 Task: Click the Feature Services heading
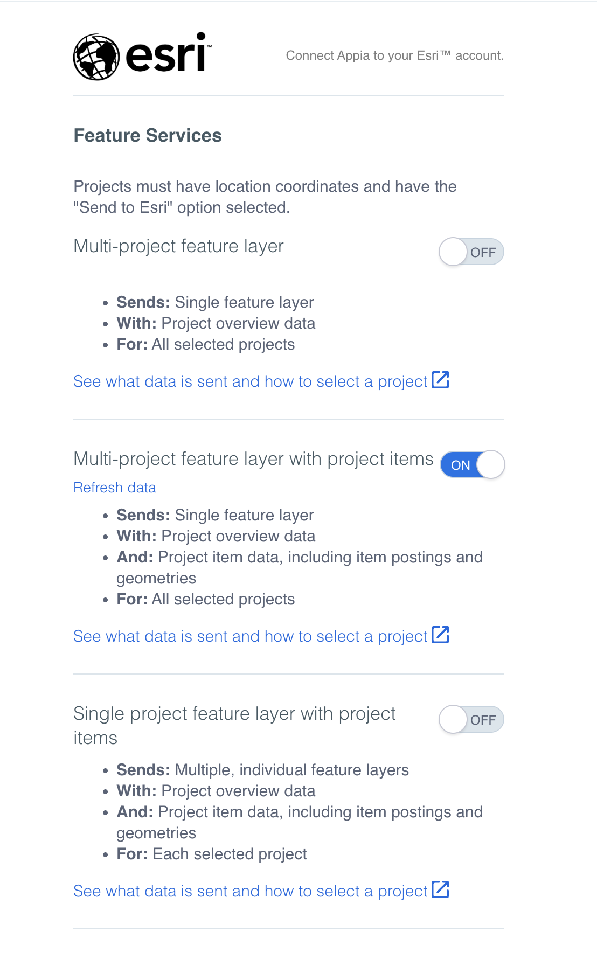tap(148, 136)
